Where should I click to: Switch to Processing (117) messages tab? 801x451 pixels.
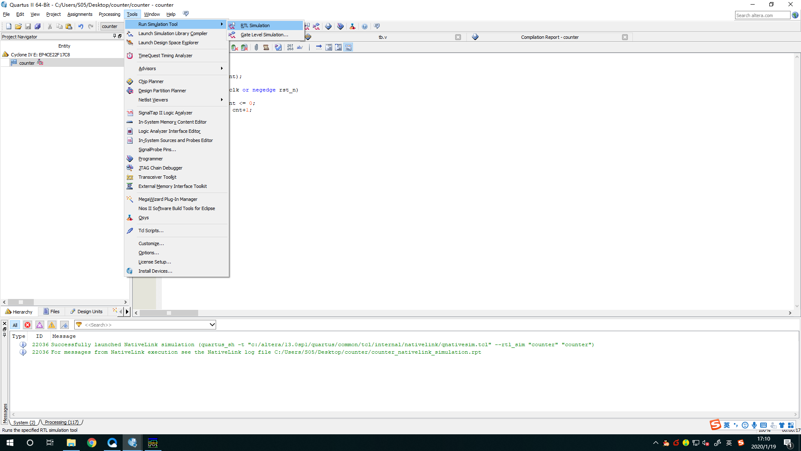[62, 422]
